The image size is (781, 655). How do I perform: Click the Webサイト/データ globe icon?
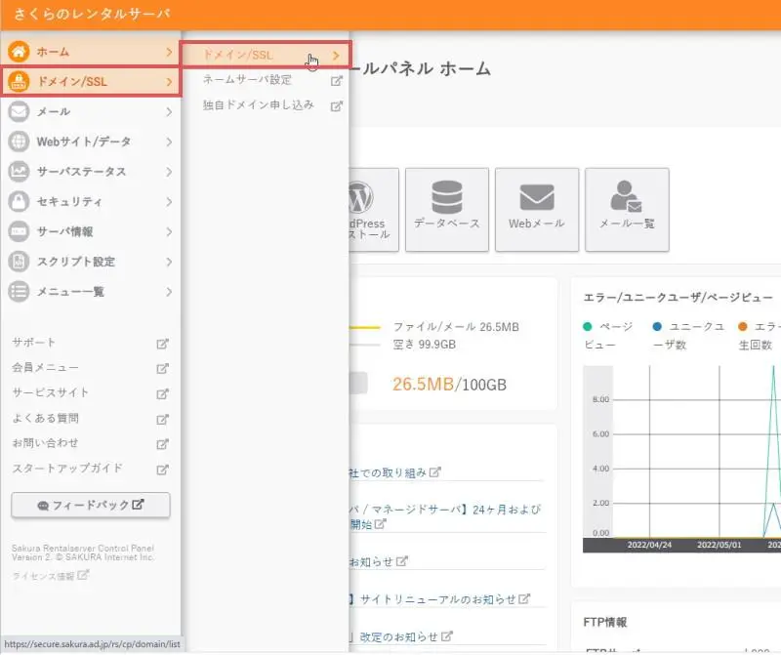(19, 142)
